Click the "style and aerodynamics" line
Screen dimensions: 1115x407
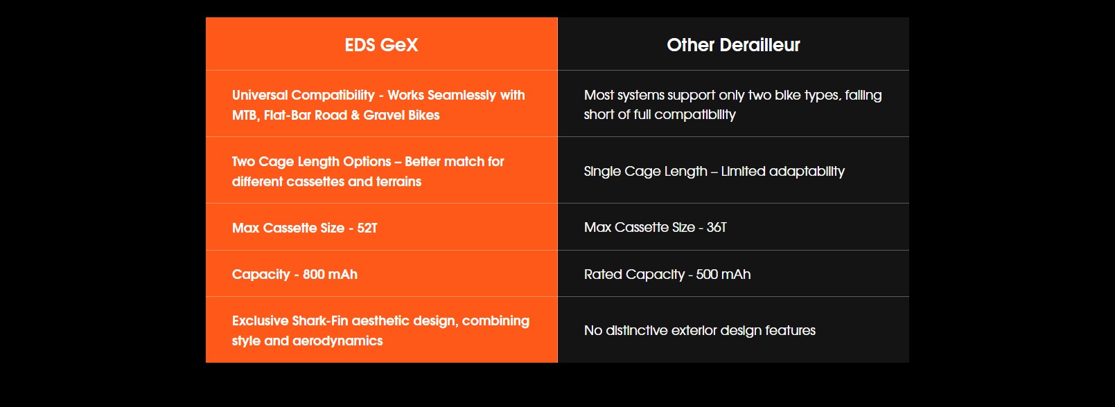click(307, 341)
